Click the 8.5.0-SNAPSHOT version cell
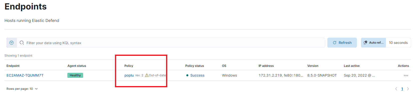This screenshot has height=105, width=415. tap(322, 75)
